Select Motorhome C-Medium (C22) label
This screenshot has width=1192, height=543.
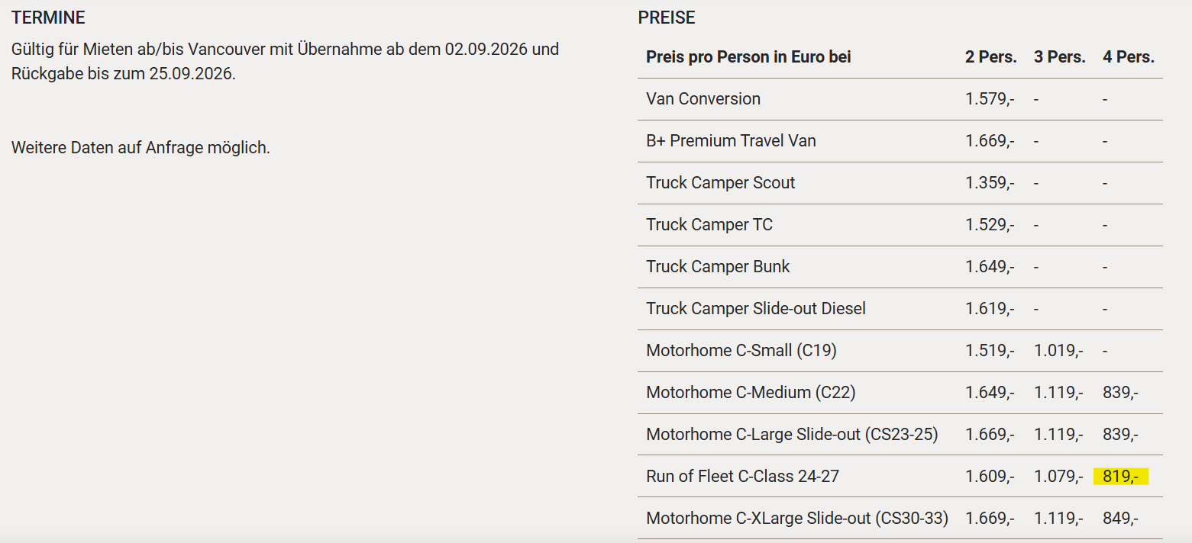(750, 393)
